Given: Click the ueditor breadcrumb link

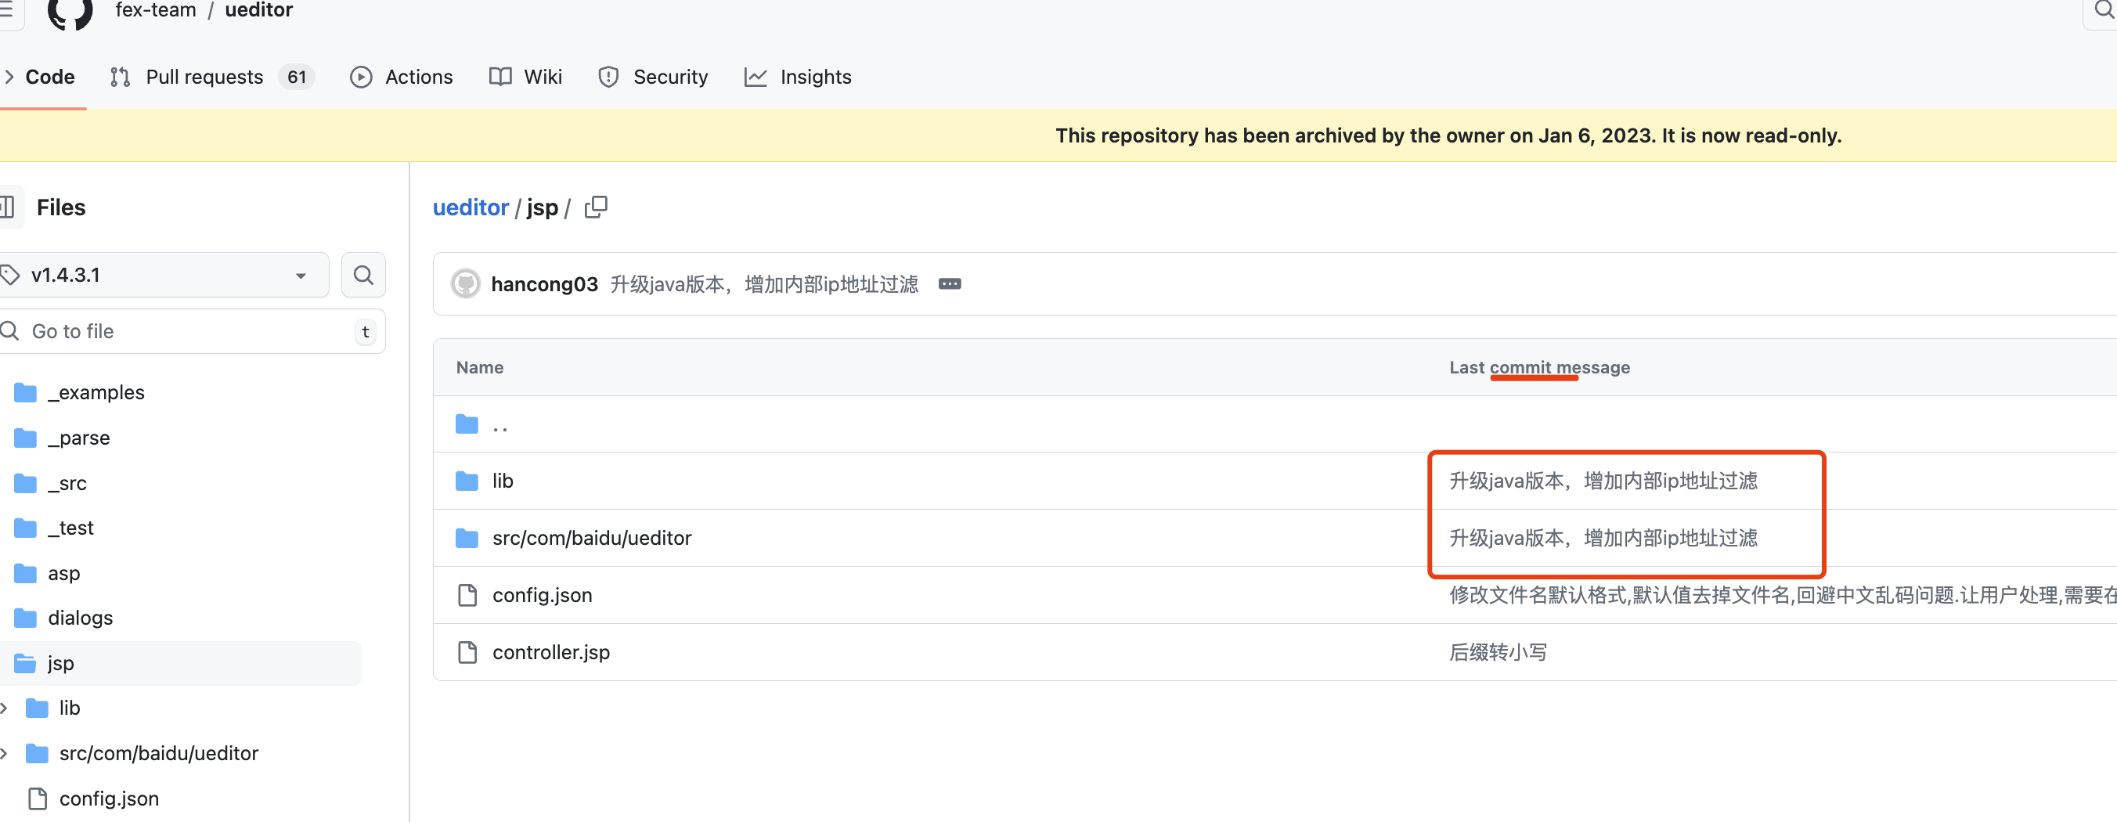Looking at the screenshot, I should pyautogui.click(x=470, y=207).
